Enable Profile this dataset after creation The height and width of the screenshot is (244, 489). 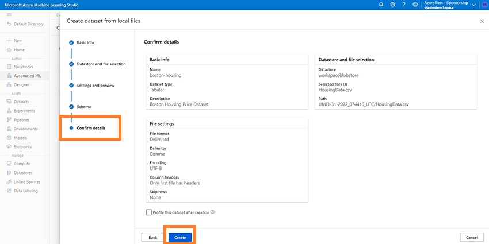(149, 212)
